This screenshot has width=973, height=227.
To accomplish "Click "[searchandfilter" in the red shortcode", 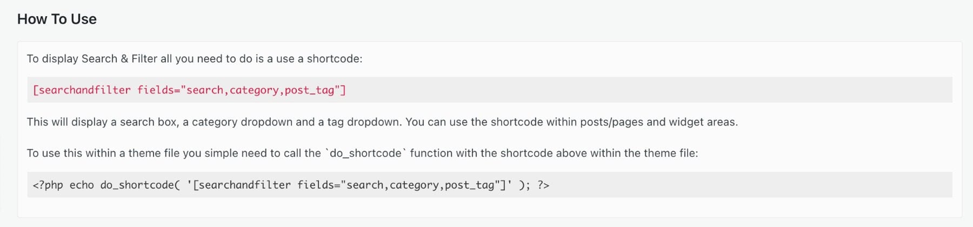I will coord(82,90).
